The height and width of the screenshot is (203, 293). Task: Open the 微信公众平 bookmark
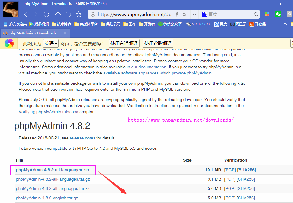(170, 24)
